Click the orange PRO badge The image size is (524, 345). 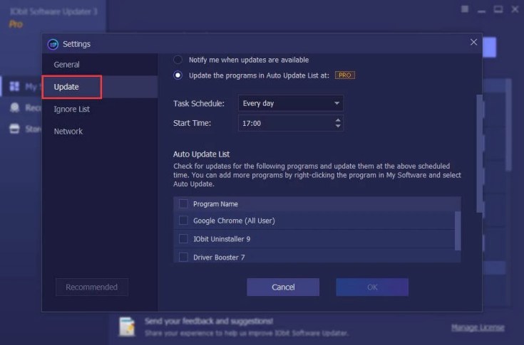coord(345,75)
